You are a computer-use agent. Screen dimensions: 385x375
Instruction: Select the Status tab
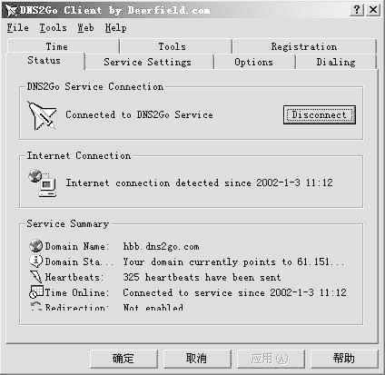pyautogui.click(x=44, y=61)
